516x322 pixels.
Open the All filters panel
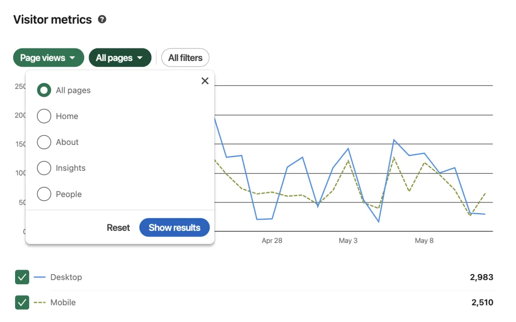(185, 57)
